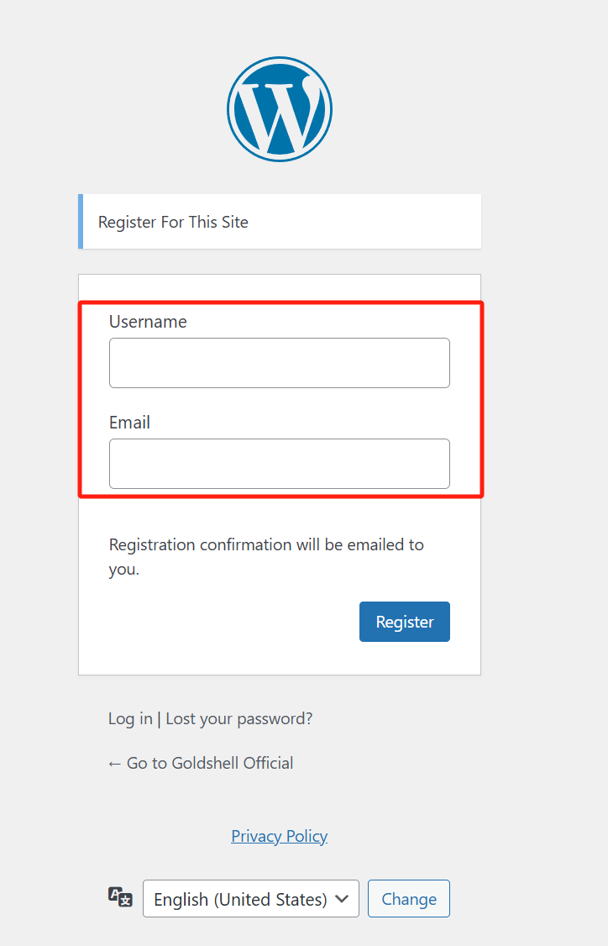Click the language translation icon
This screenshot has height=946, width=608.
pyautogui.click(x=121, y=897)
